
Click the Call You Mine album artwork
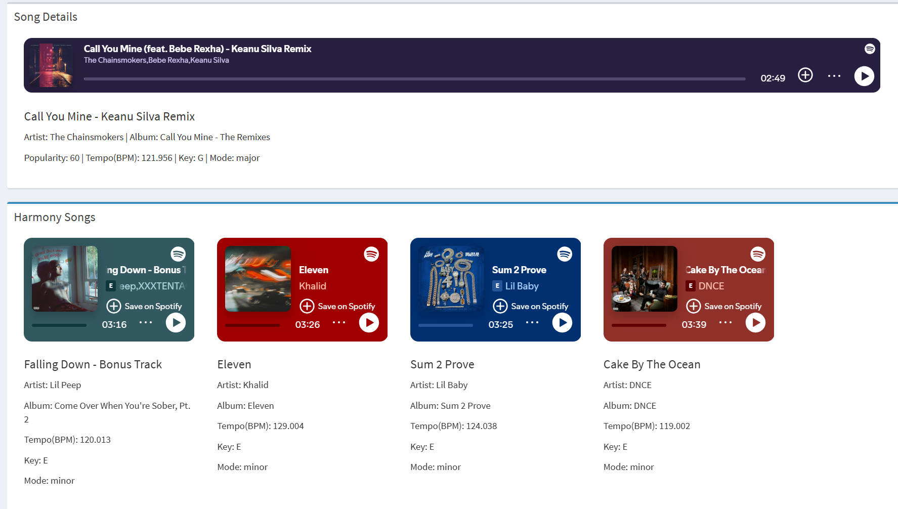pos(51,65)
